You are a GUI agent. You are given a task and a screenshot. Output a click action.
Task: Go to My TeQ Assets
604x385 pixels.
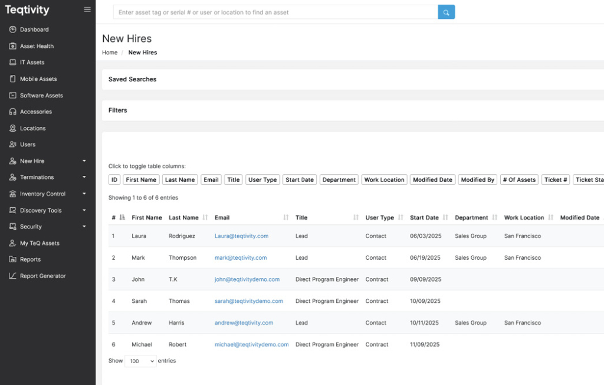(40, 243)
